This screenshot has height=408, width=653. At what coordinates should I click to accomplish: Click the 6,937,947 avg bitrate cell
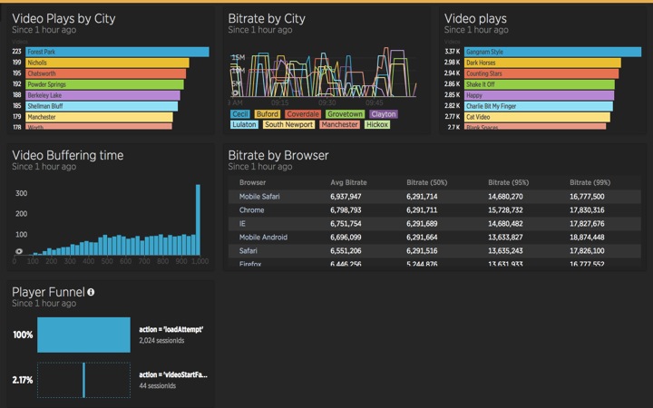(346, 197)
